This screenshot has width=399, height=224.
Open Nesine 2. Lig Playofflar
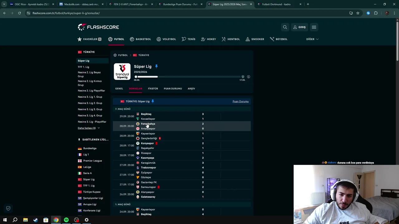91,91
